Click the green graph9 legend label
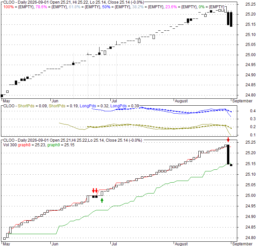257x246 pixels. click(54, 145)
